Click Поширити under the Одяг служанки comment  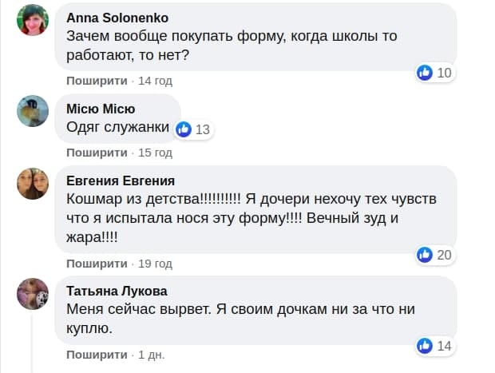click(97, 153)
